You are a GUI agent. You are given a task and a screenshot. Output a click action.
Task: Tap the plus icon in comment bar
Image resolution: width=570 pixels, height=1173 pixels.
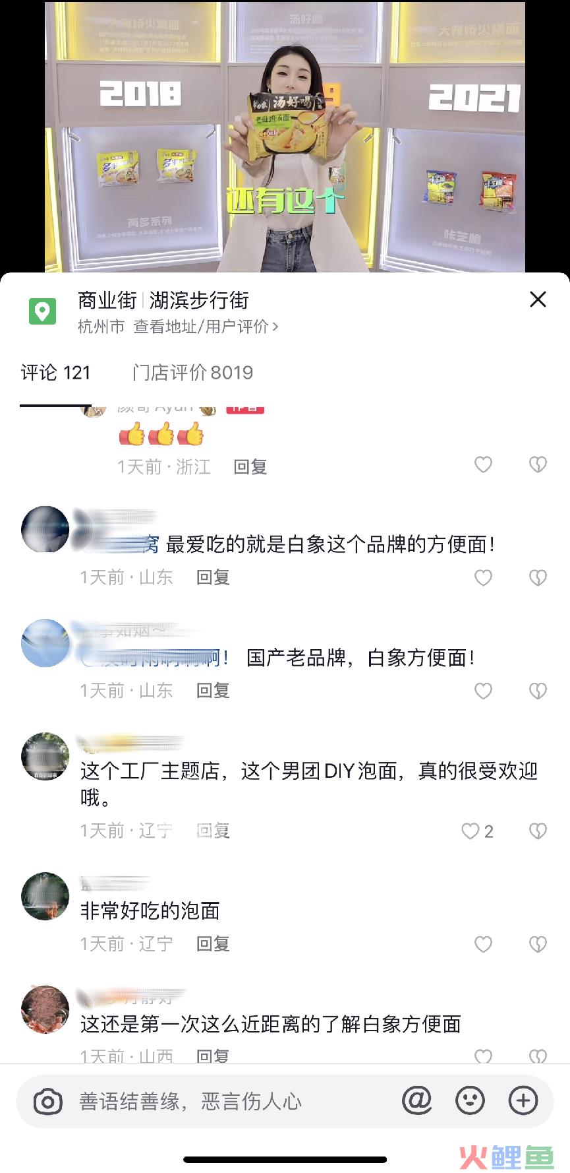523,1100
